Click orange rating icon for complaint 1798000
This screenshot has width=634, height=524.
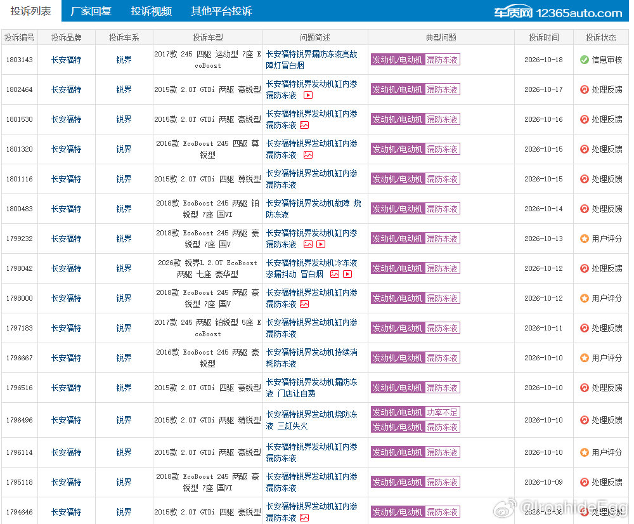pos(585,298)
